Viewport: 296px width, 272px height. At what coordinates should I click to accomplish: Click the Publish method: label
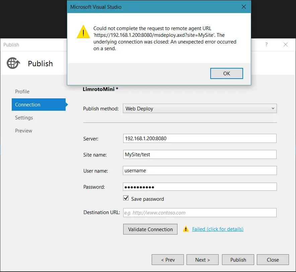(101, 109)
